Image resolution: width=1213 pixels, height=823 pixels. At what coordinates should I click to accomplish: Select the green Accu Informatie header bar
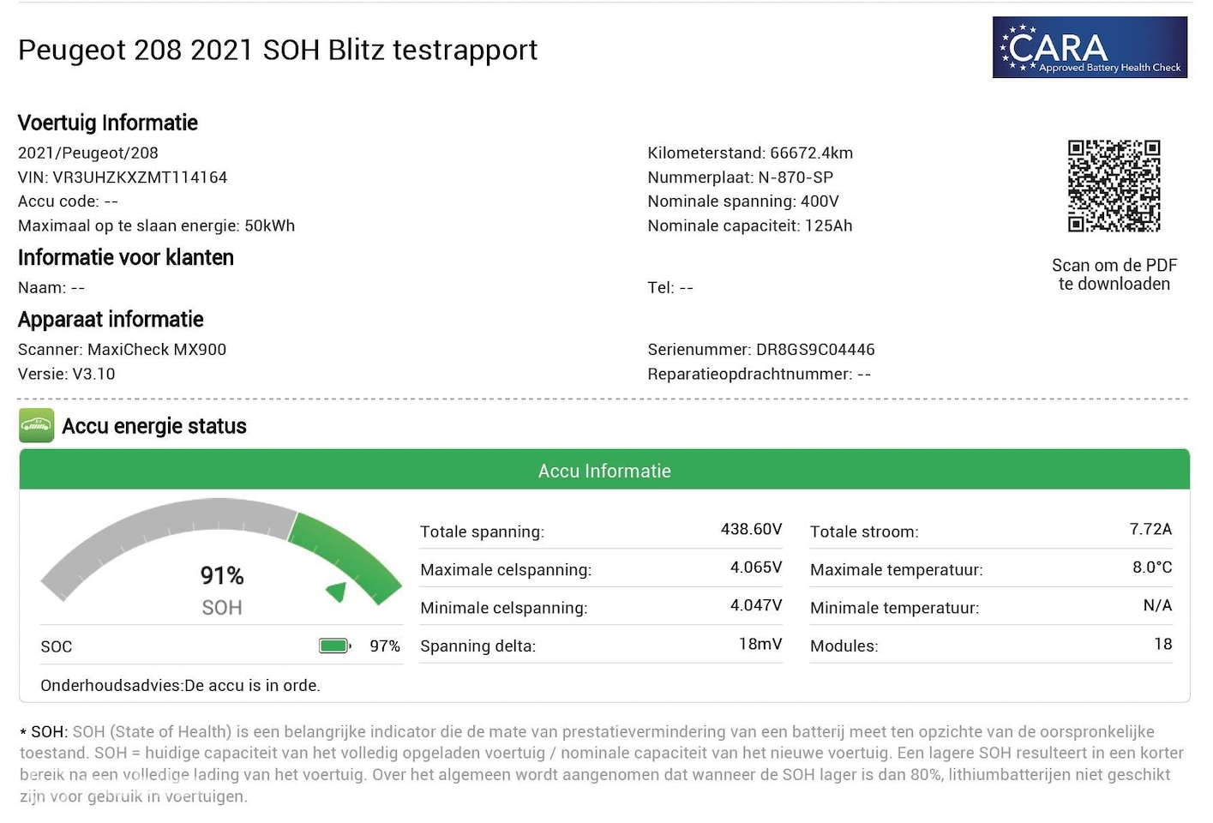click(x=604, y=471)
